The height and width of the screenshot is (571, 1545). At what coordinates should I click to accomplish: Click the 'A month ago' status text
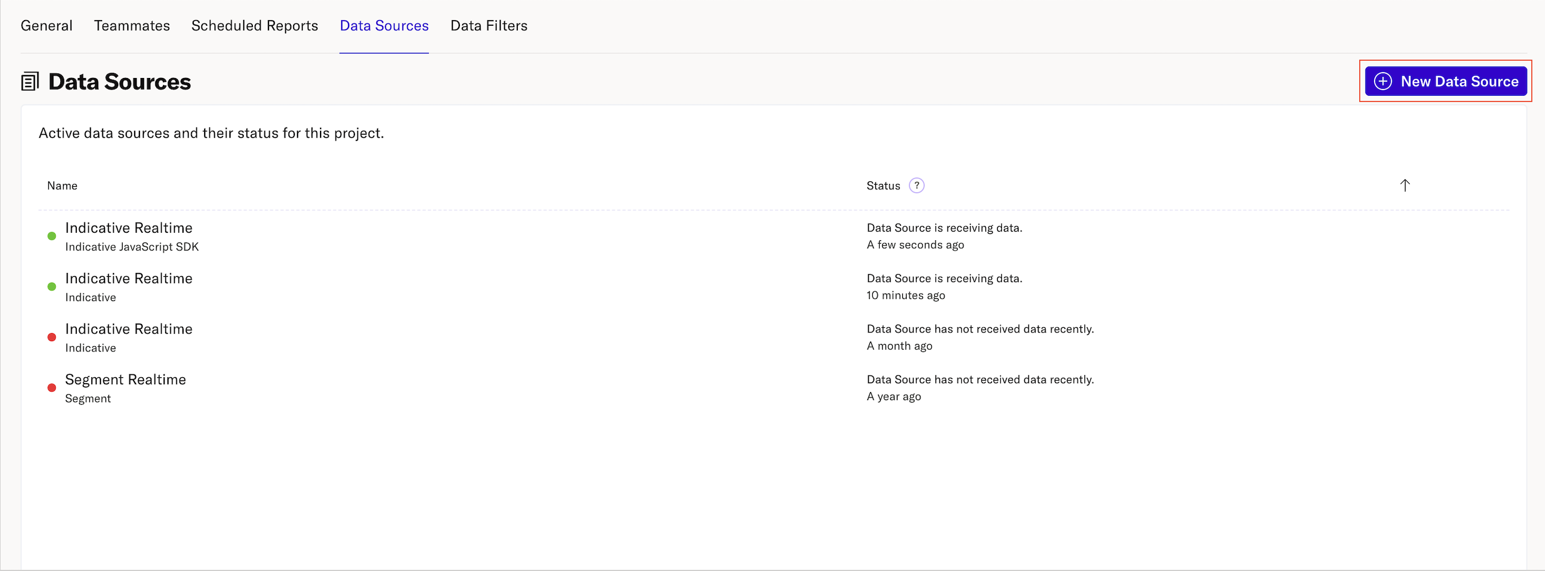click(899, 346)
